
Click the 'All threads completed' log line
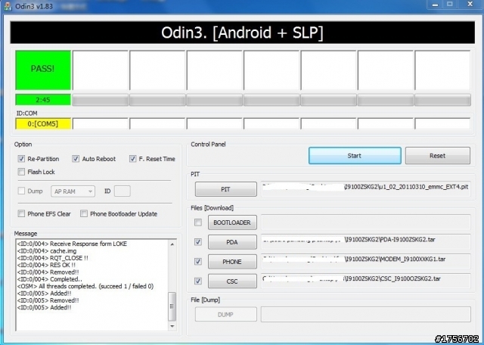85,286
